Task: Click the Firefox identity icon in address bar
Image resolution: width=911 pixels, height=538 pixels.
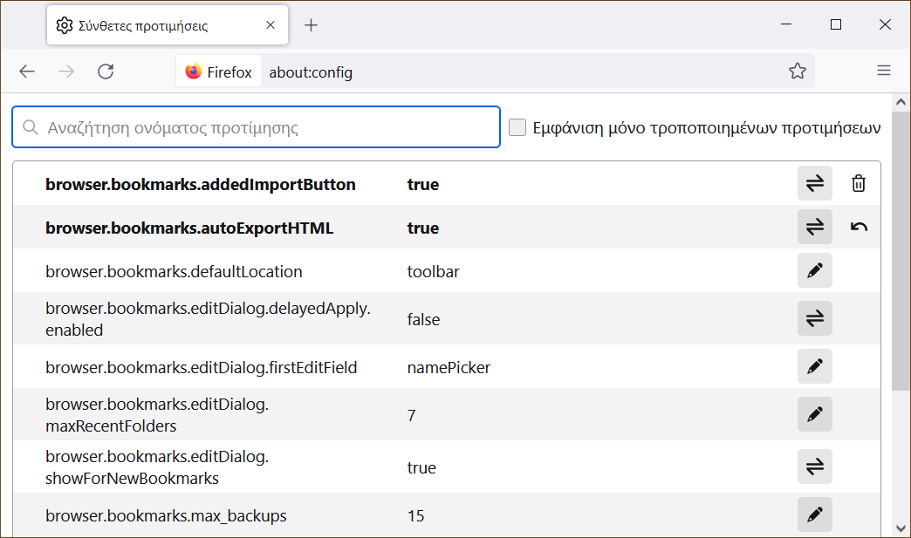Action: point(218,72)
